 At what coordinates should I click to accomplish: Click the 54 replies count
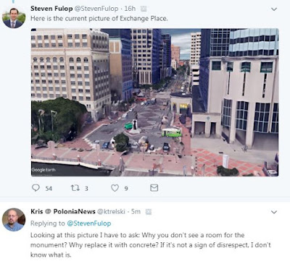pos(49,189)
